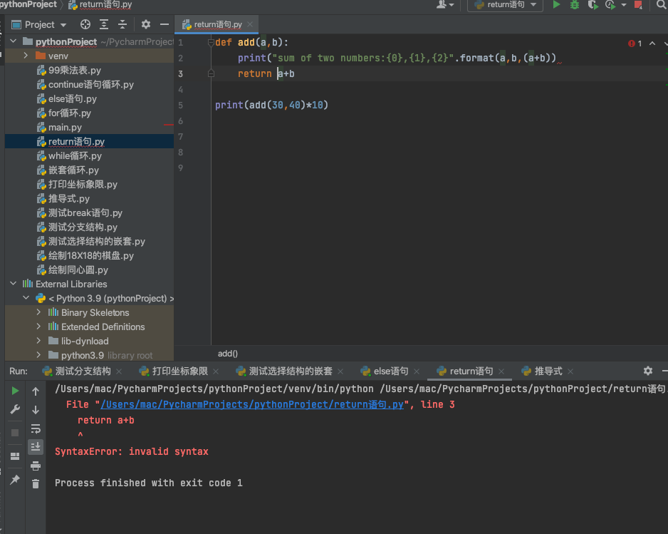Open the return语句 run configuration dropdown
668x534 pixels.
(505, 5)
